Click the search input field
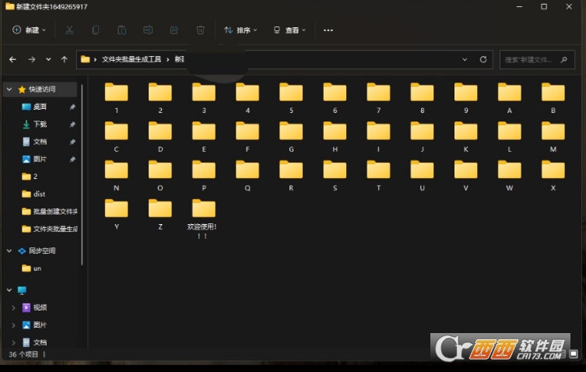Screen dimensions: 586x372 pos(537,59)
